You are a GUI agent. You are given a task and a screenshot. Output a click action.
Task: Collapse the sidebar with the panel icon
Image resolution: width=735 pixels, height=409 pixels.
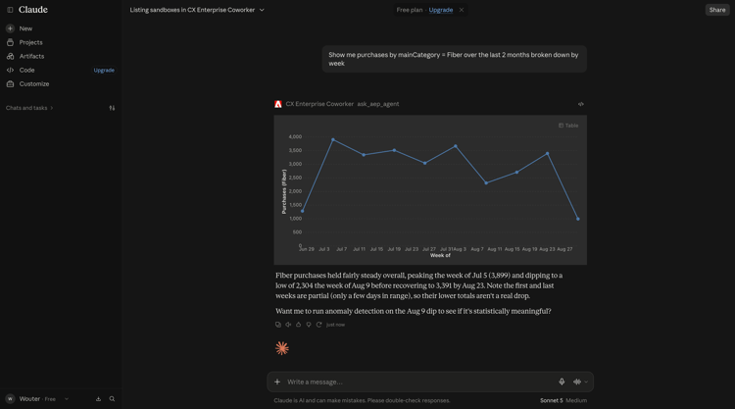(10, 10)
